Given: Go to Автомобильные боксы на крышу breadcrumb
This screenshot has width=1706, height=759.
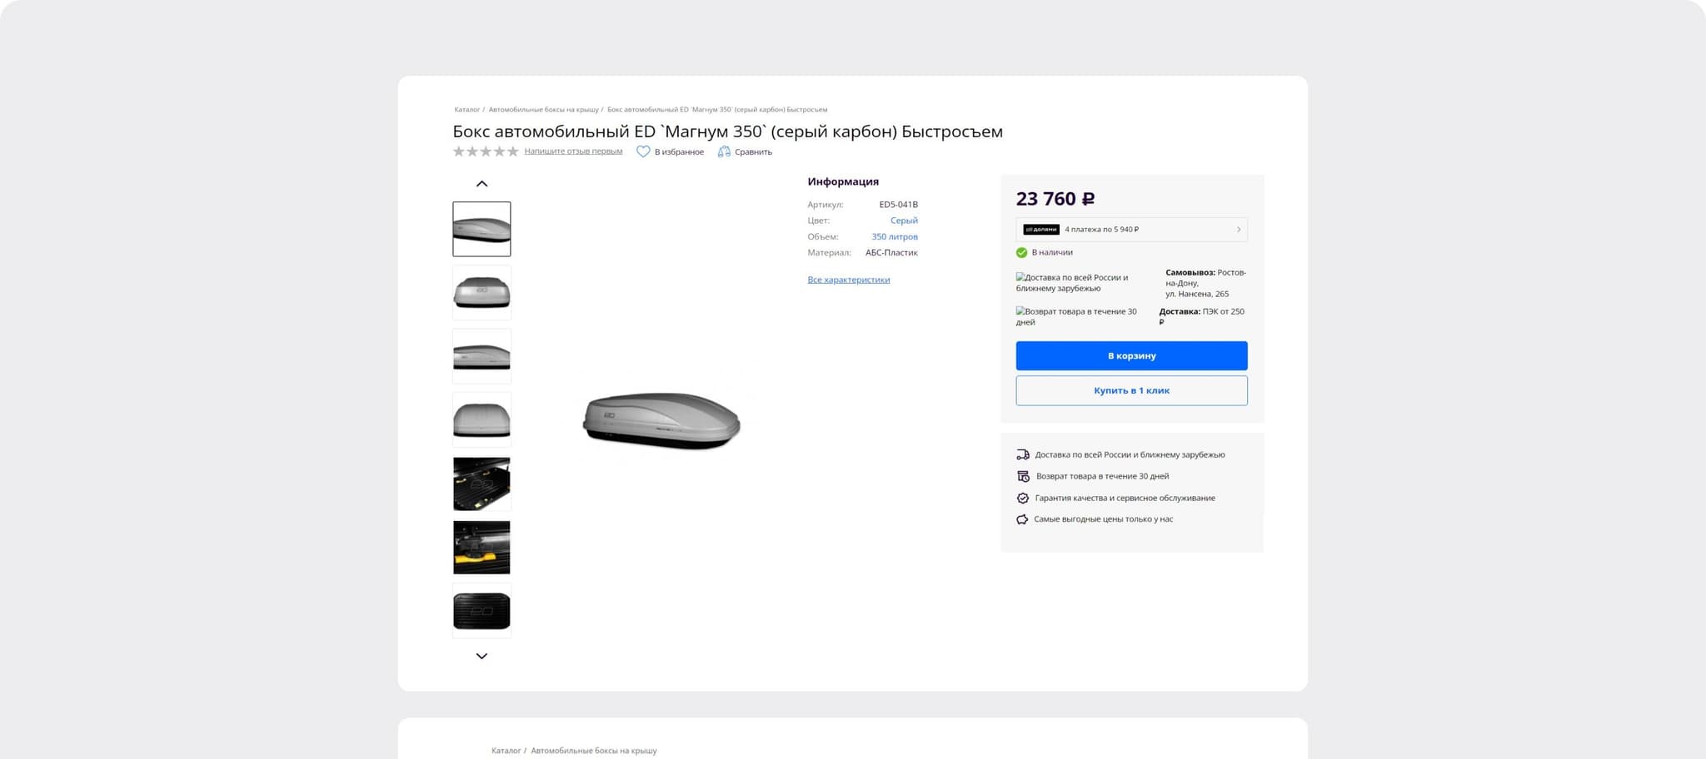Looking at the screenshot, I should click(543, 110).
